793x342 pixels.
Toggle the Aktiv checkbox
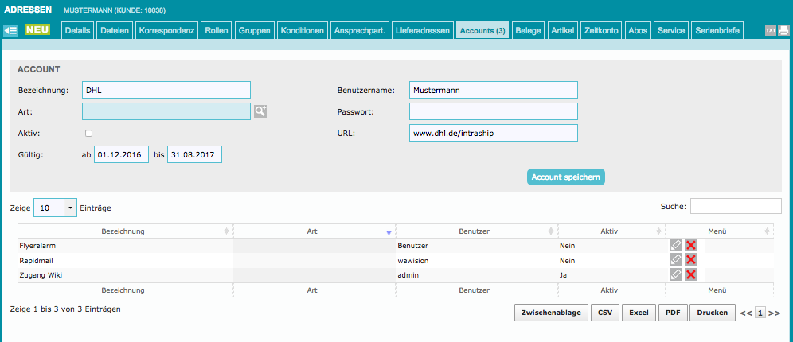(x=89, y=134)
